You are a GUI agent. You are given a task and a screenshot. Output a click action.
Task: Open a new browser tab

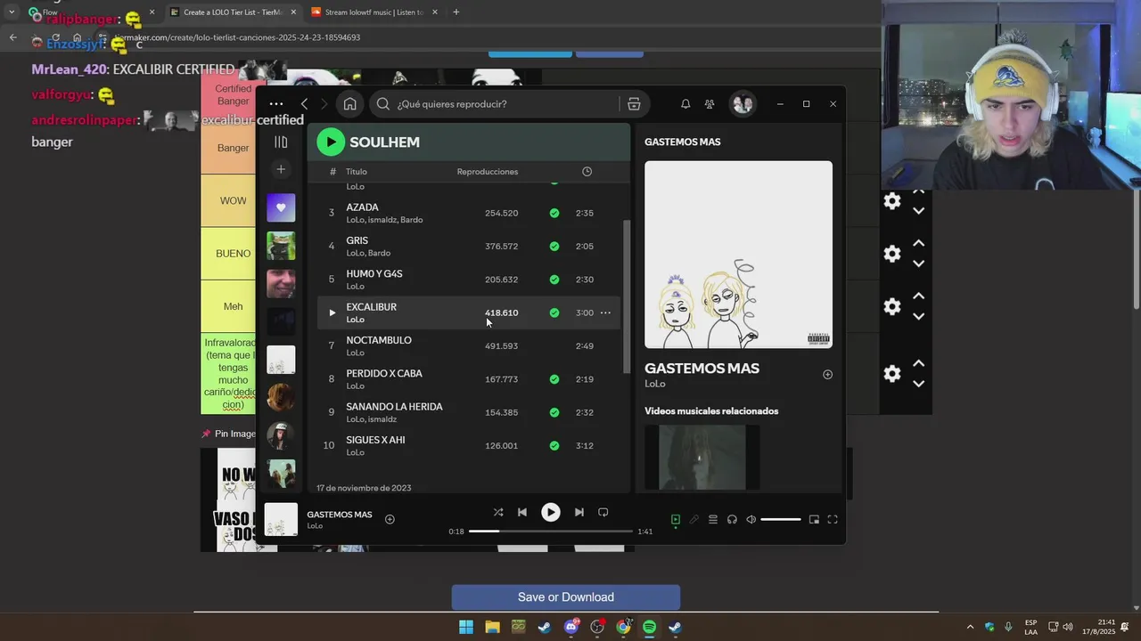tap(456, 12)
